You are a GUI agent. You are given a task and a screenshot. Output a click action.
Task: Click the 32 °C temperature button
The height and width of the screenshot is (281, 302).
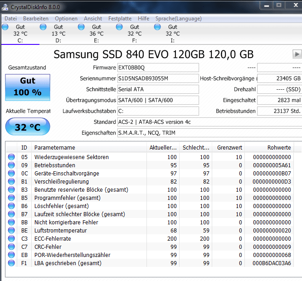click(28, 126)
